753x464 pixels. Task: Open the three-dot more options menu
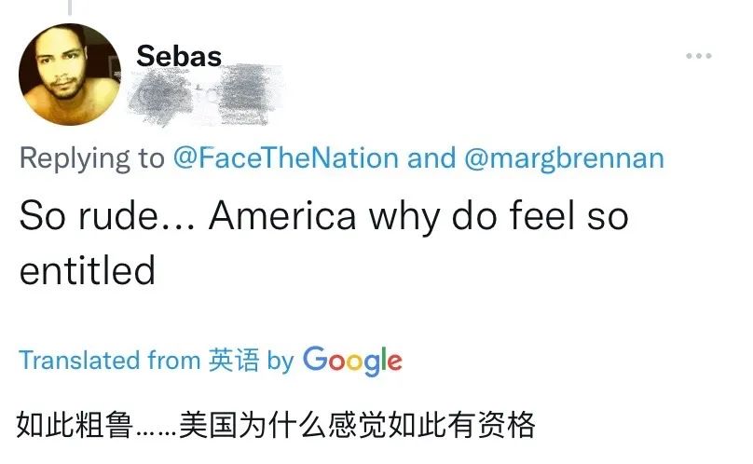pyautogui.click(x=698, y=57)
